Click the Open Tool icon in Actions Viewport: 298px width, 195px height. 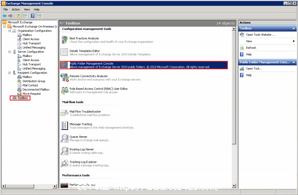pyautogui.click(x=242, y=68)
